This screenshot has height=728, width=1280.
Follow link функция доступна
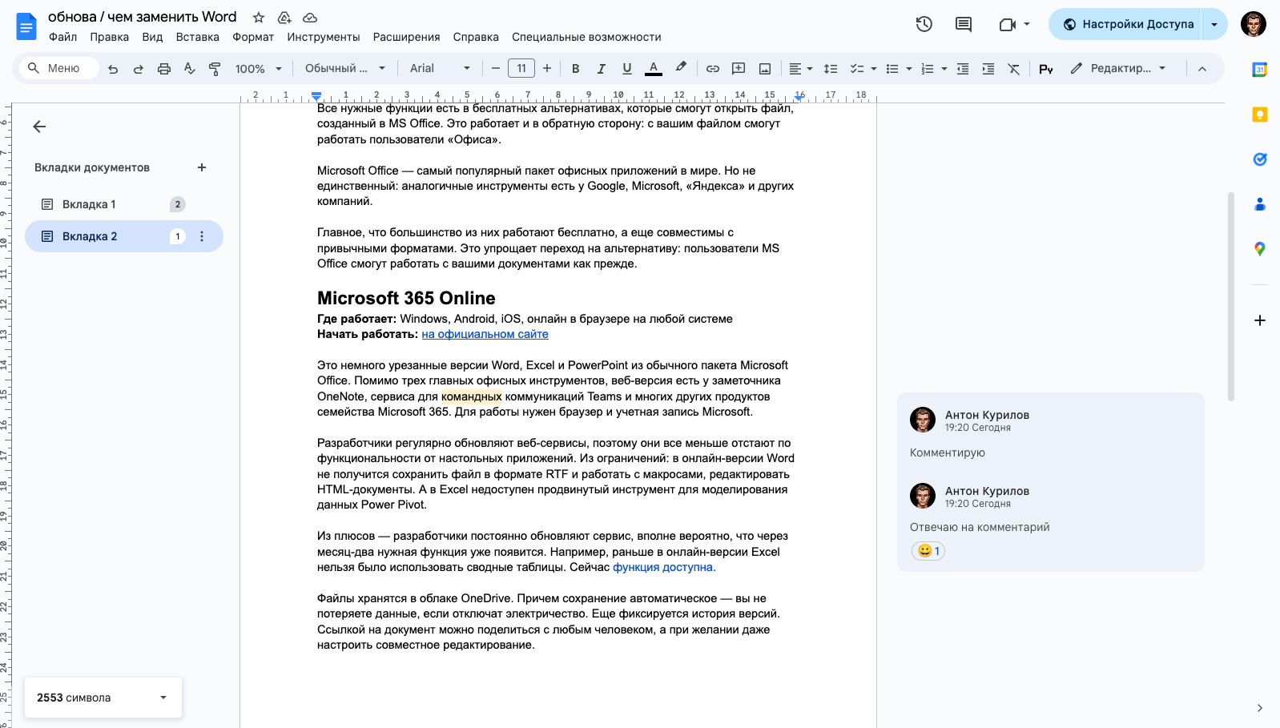coord(664,567)
